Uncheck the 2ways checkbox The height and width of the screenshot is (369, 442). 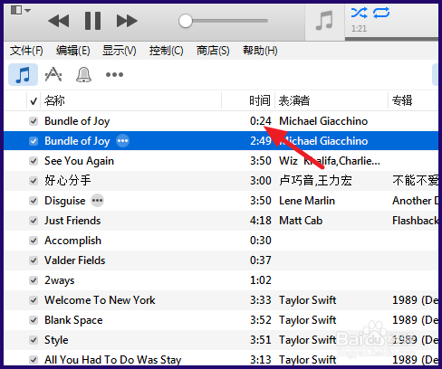point(34,280)
